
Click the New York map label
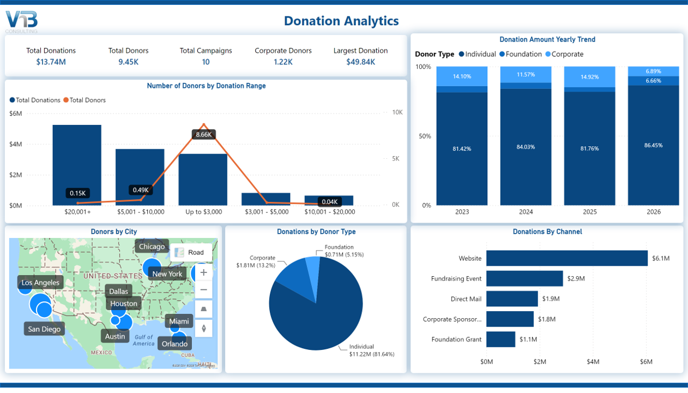click(x=167, y=273)
